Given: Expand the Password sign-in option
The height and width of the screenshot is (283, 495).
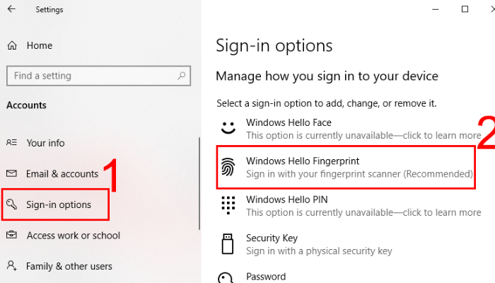Looking at the screenshot, I should (x=266, y=277).
